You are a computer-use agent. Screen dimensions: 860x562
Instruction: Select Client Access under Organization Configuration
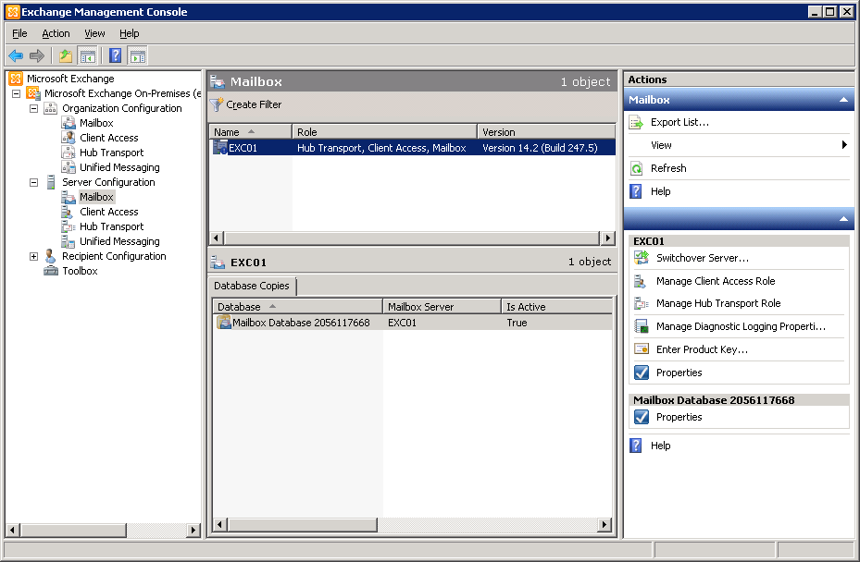pyautogui.click(x=108, y=138)
